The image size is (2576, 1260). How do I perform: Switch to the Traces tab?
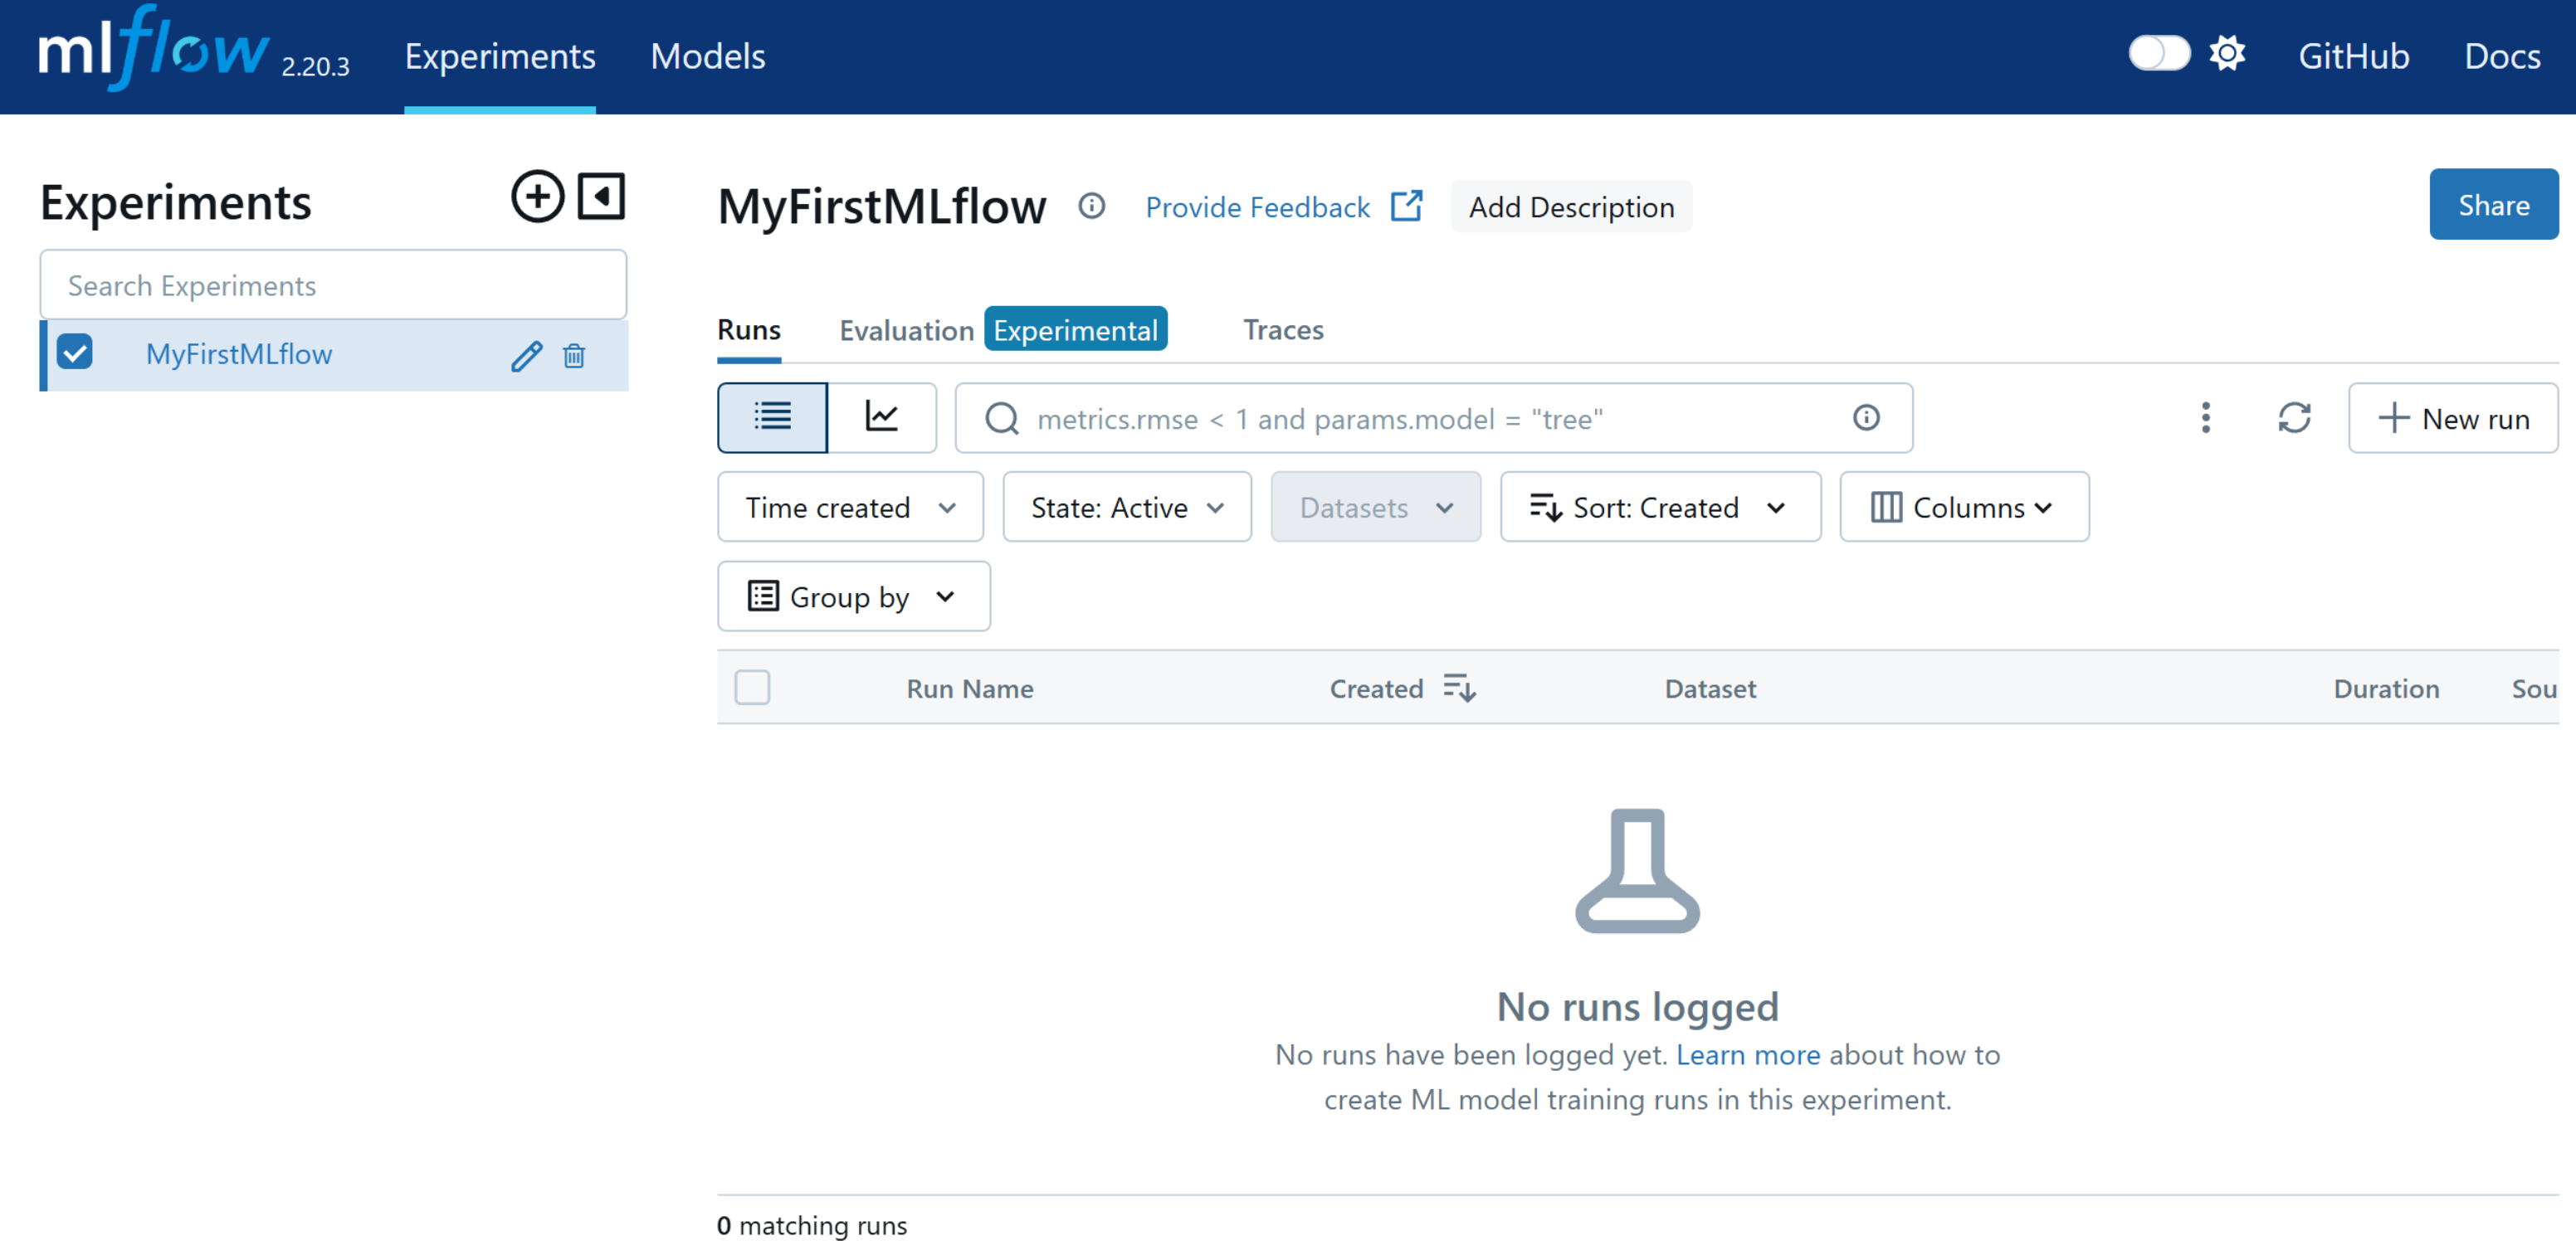coord(1283,330)
